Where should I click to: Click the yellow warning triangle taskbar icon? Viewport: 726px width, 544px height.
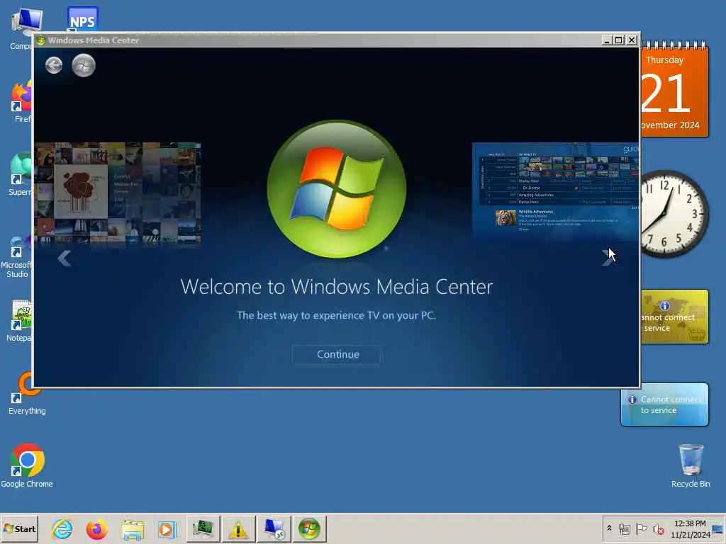coord(238,529)
